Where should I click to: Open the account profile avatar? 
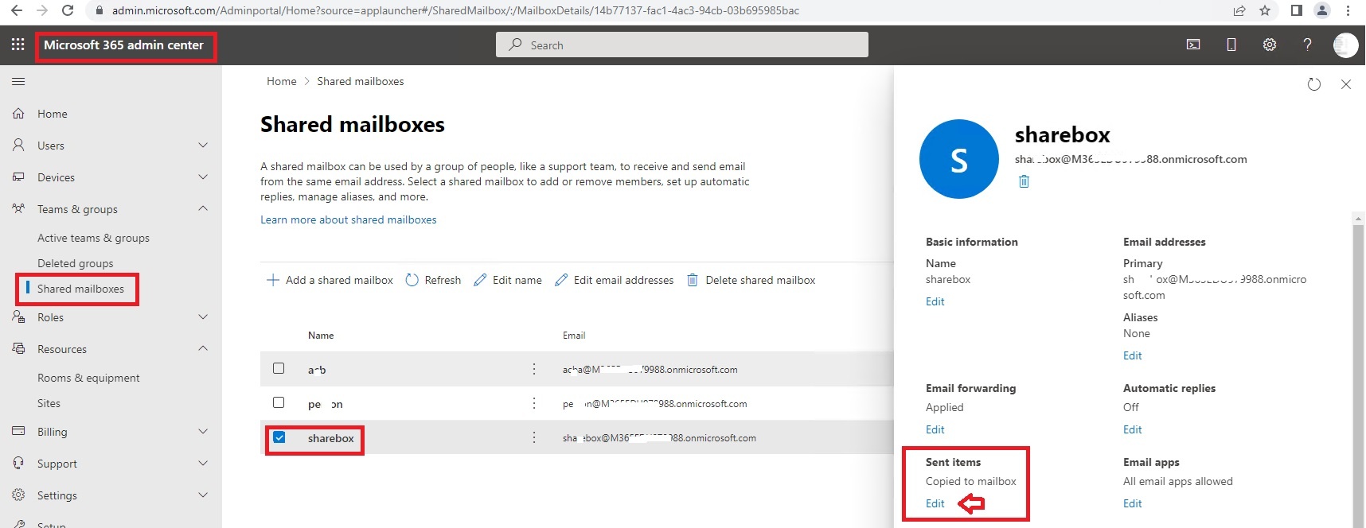click(1345, 45)
